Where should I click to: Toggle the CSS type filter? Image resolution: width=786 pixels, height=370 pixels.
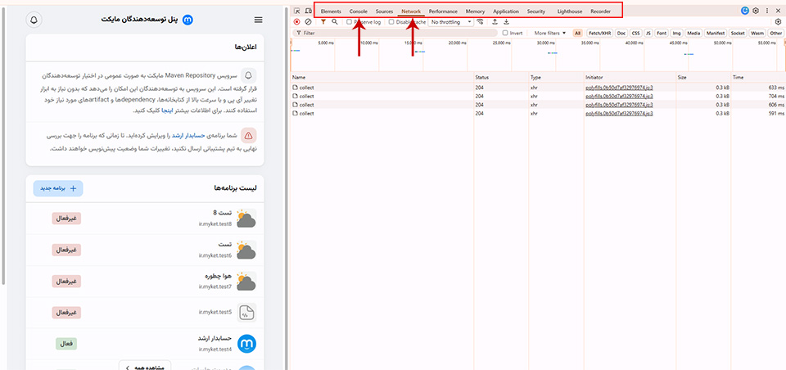pos(635,33)
